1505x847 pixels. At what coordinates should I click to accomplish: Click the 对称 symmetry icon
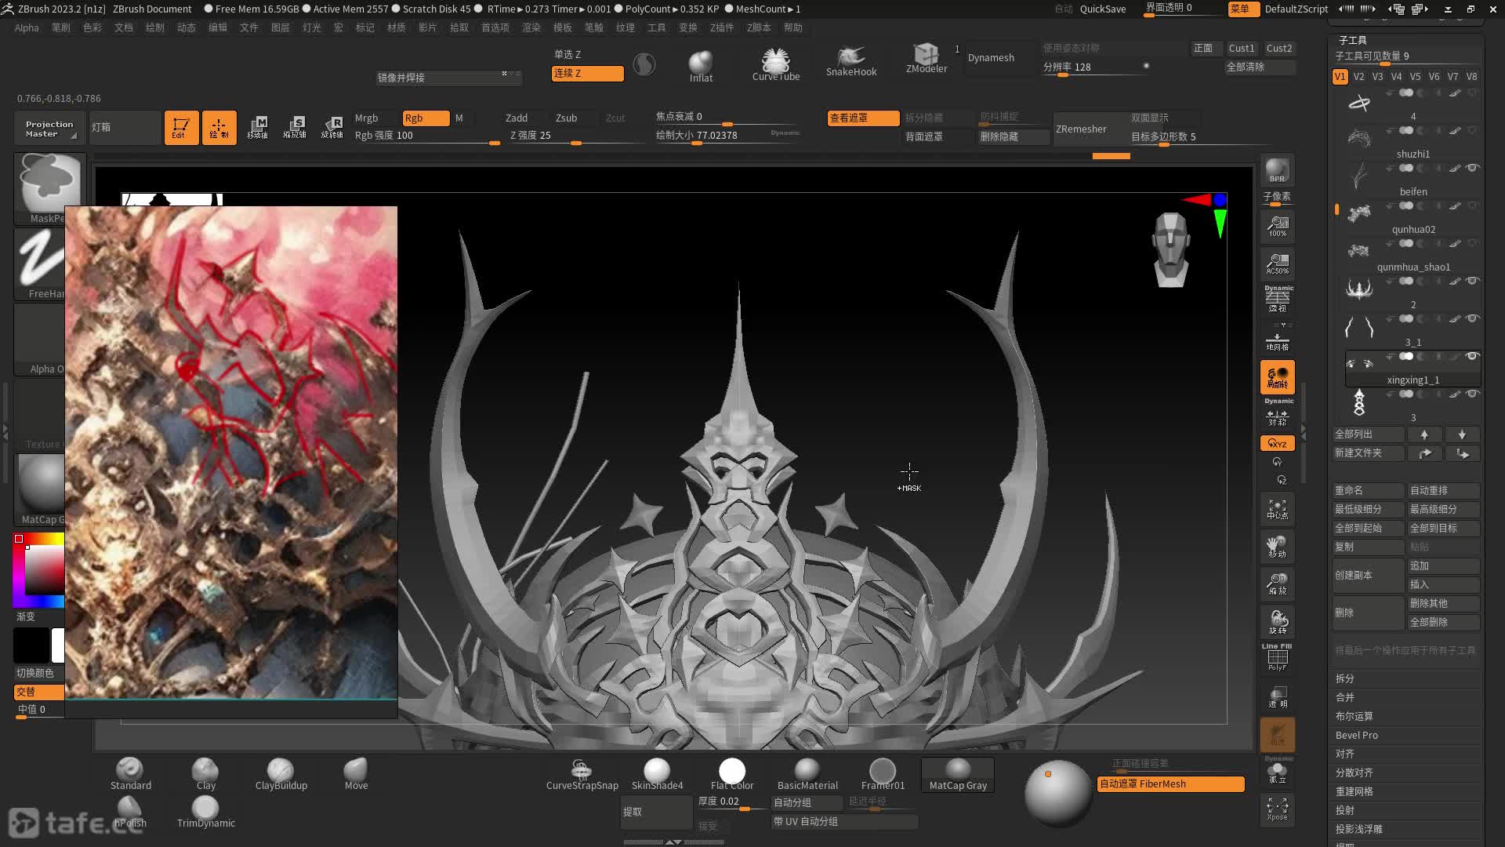(x=1278, y=417)
